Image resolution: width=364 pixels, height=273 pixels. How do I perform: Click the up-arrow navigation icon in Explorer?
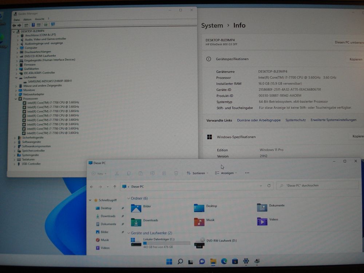point(115,187)
